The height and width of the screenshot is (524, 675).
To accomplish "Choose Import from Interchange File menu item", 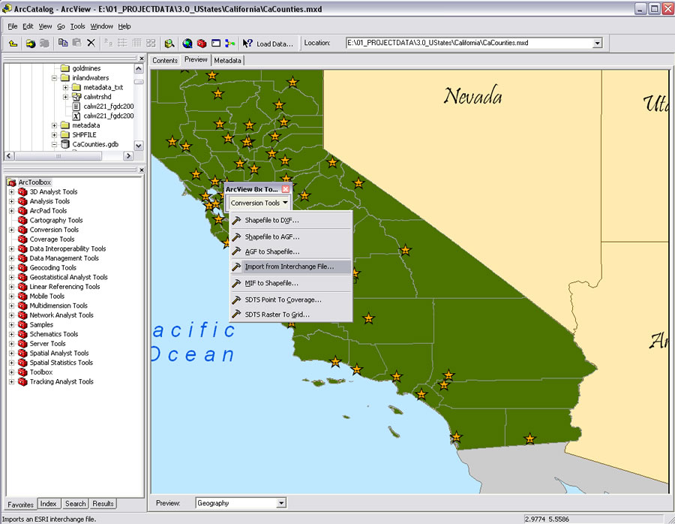I will click(x=291, y=267).
